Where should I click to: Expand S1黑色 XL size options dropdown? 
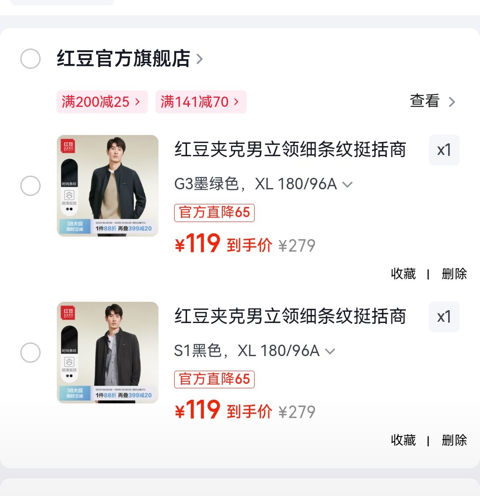[330, 351]
